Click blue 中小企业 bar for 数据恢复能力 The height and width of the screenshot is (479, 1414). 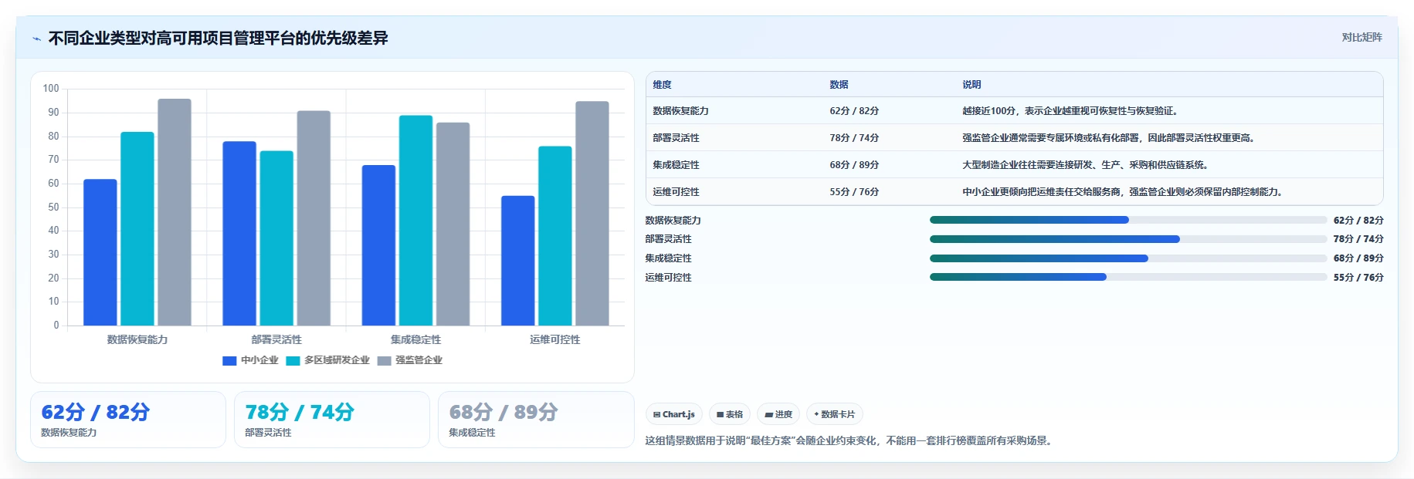point(100,252)
